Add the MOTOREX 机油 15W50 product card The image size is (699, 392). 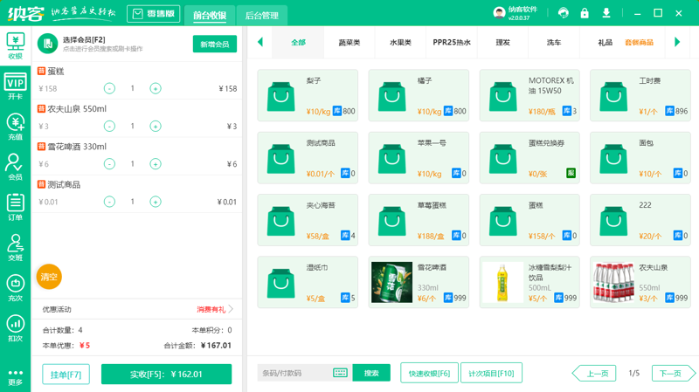click(x=529, y=95)
